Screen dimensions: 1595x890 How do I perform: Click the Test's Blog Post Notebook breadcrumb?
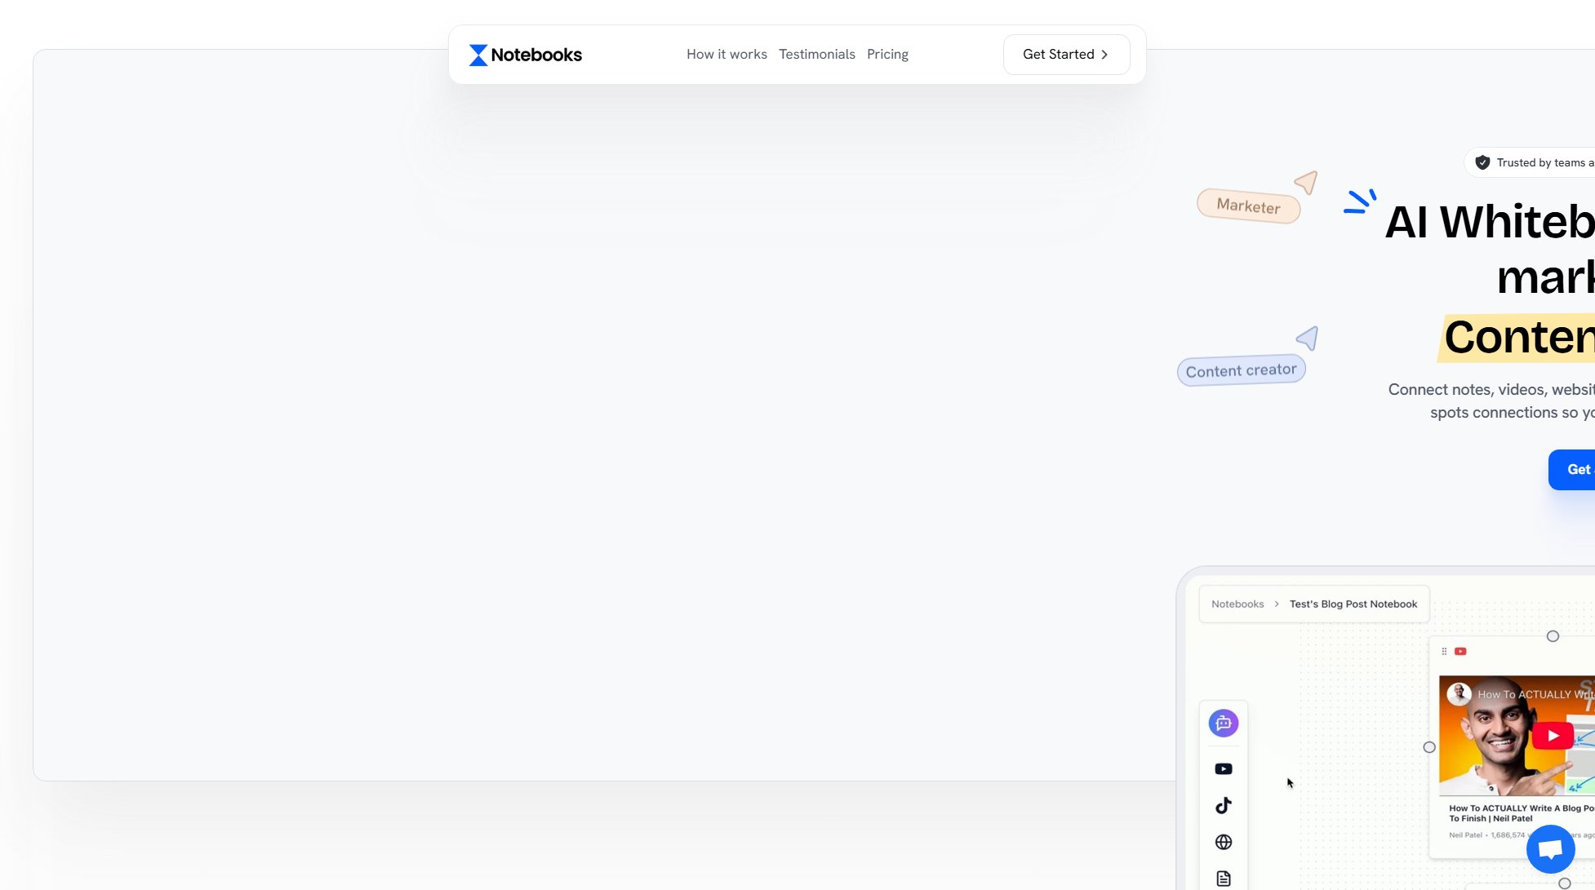tap(1353, 604)
